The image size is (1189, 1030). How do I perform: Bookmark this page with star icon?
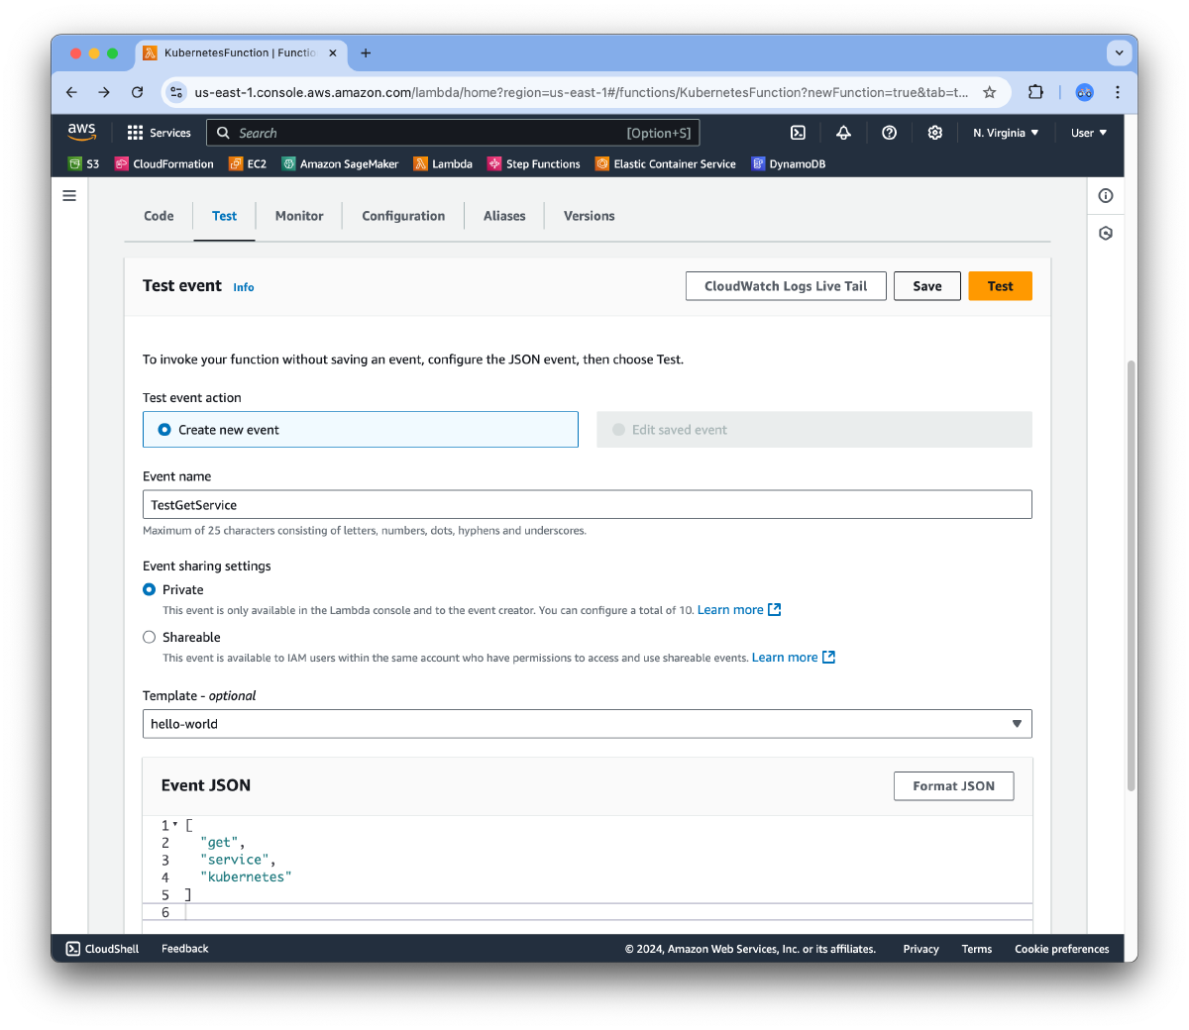click(989, 92)
